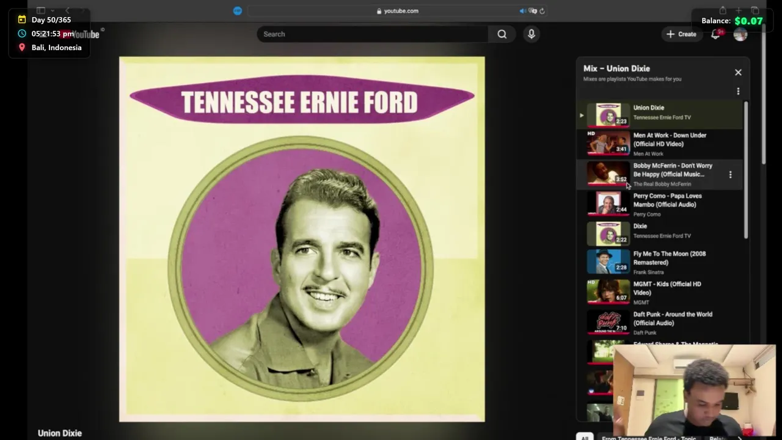
Task: Click the playlist panel scrollbar
Action: (x=746, y=170)
